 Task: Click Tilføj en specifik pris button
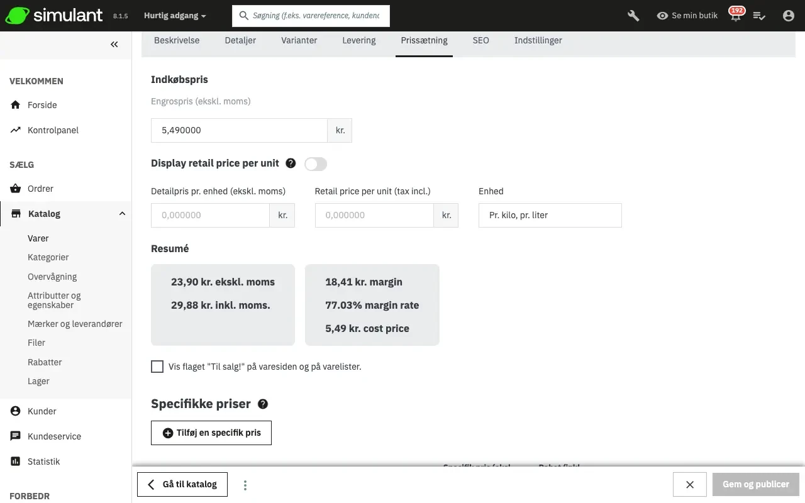(211, 433)
